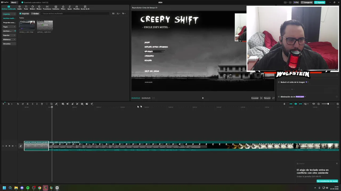Select Archivos multi... under Importar
The height and width of the screenshot is (191, 341).
pos(9,18)
